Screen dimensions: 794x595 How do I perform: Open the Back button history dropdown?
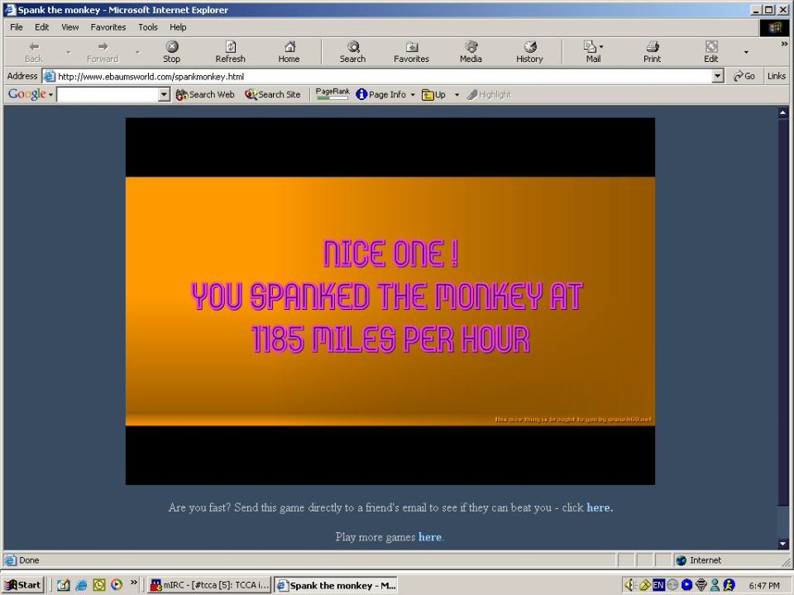tap(69, 52)
